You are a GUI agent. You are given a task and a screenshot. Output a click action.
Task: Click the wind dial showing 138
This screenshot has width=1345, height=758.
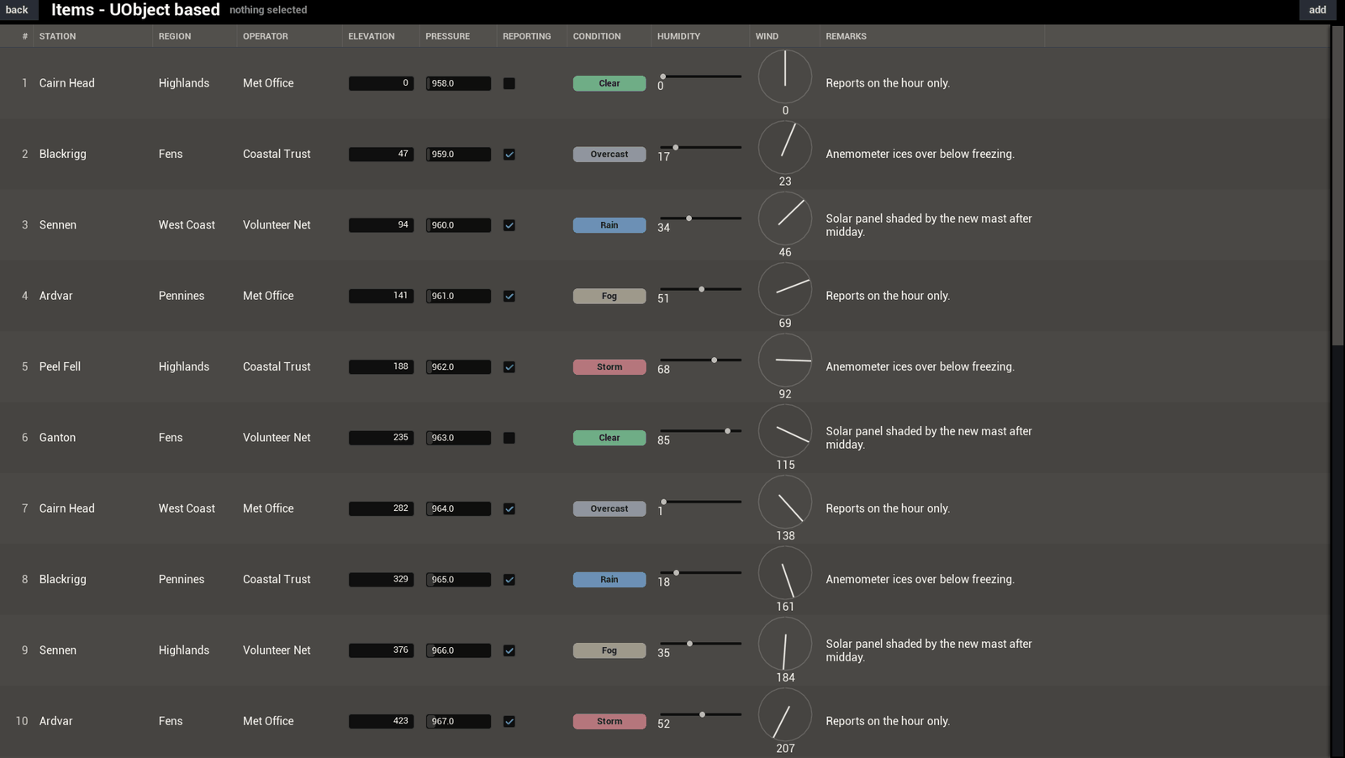click(785, 502)
